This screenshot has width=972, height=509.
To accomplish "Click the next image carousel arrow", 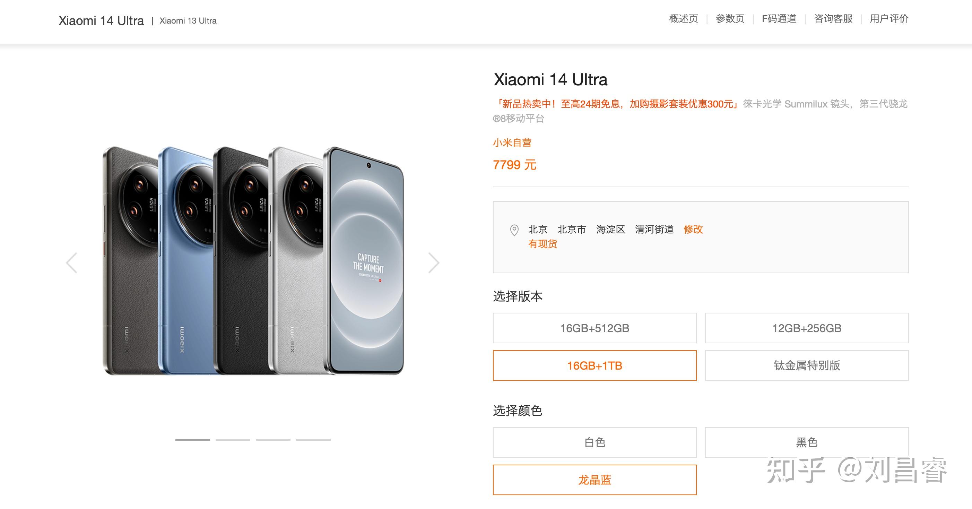I will [434, 262].
